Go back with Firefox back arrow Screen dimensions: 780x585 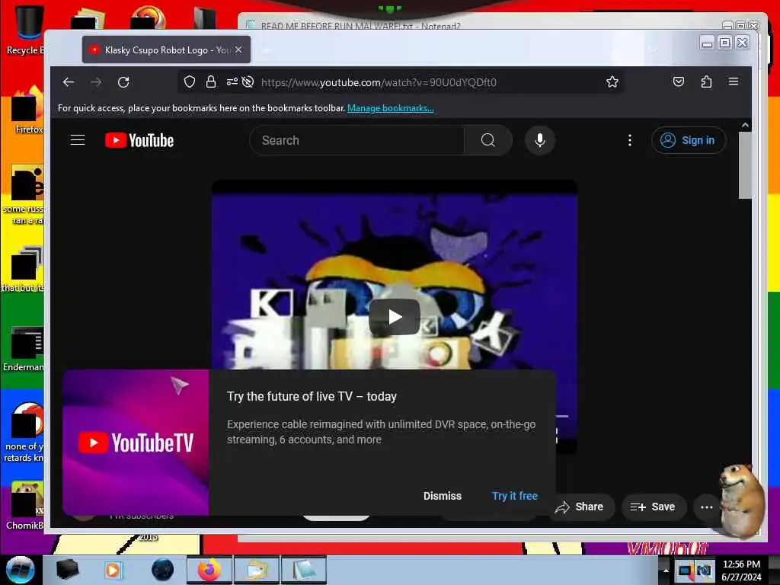69,82
